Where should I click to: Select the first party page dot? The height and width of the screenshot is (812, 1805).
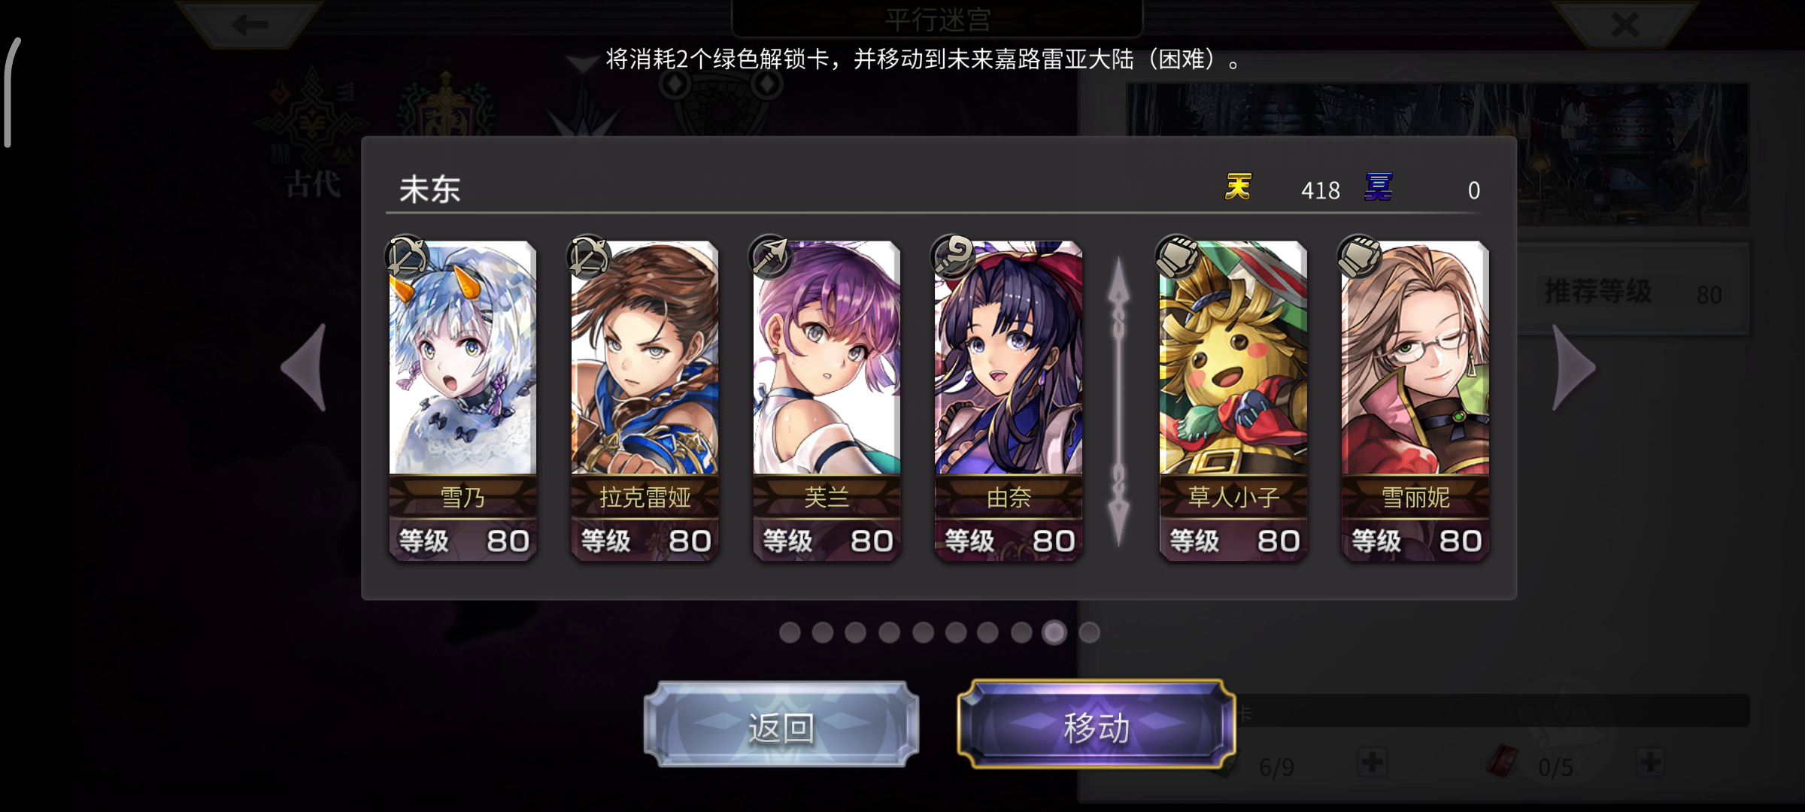click(x=790, y=633)
